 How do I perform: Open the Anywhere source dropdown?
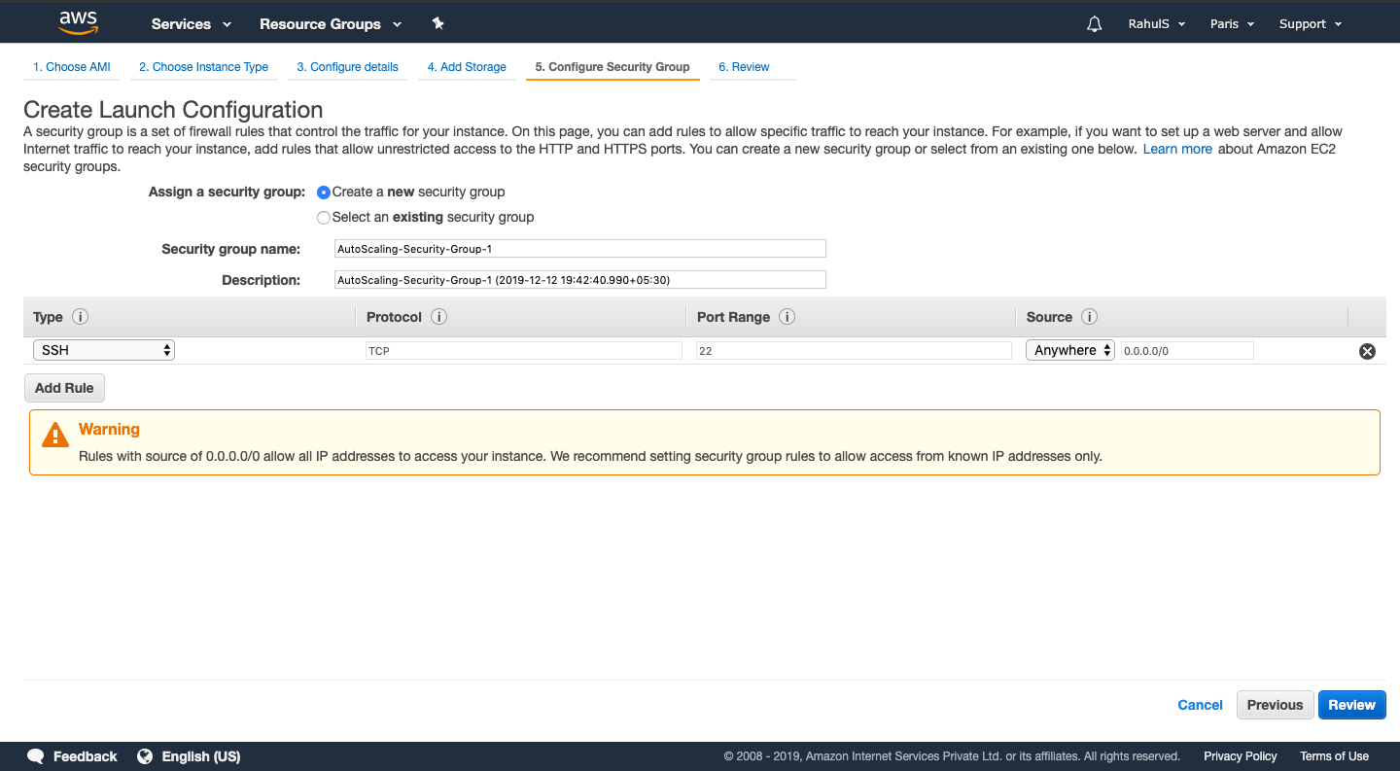coord(1069,349)
